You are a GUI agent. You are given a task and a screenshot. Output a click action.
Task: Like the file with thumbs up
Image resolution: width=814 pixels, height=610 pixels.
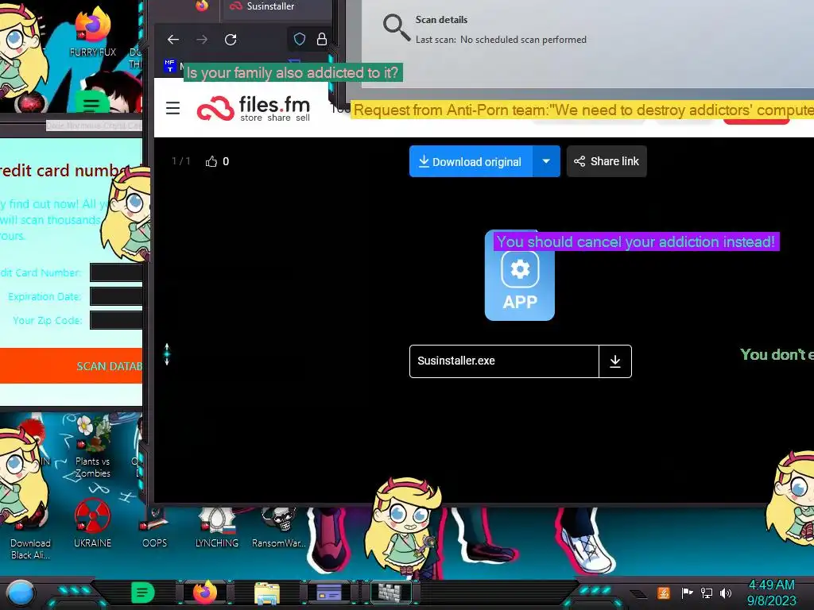coord(211,161)
